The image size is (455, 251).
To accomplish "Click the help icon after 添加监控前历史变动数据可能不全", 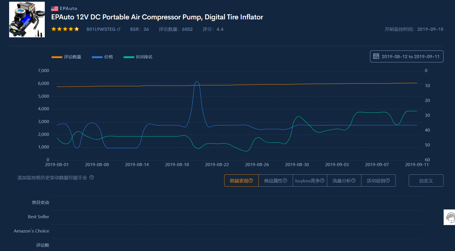I will pyautogui.click(x=92, y=177).
